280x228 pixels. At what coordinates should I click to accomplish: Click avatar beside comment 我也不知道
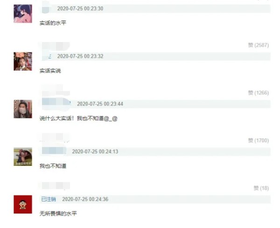tap(23, 157)
